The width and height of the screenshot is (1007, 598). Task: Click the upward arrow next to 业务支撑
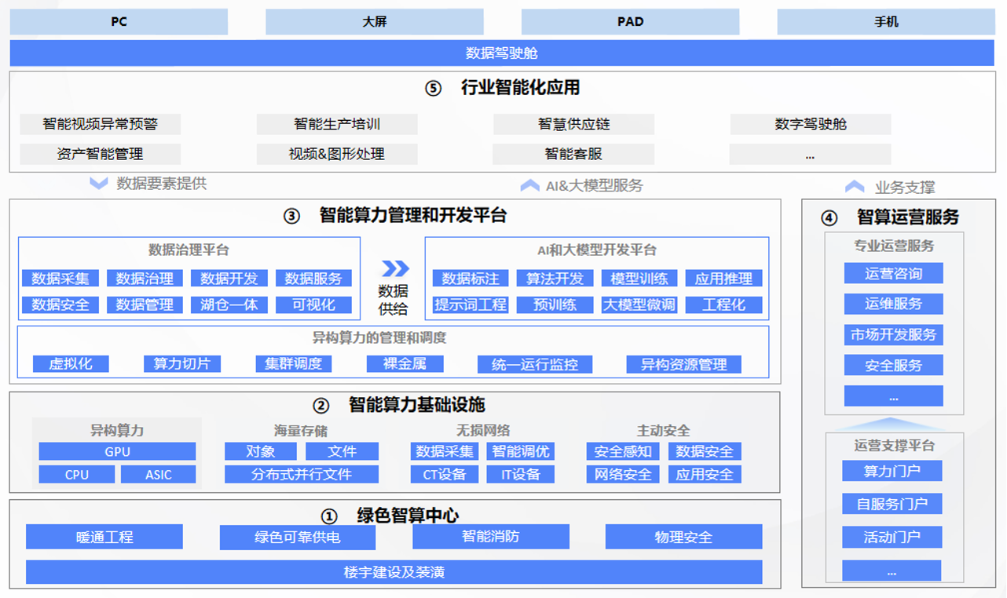(x=854, y=186)
